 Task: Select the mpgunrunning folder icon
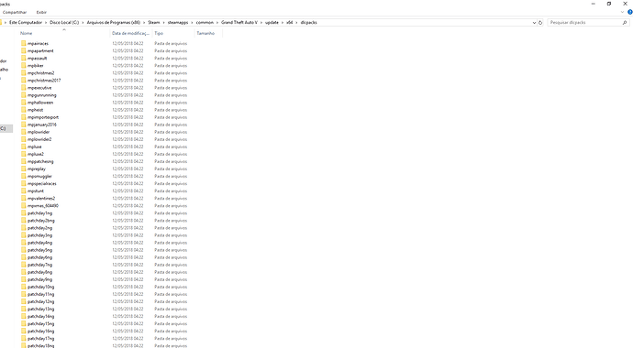click(x=24, y=95)
